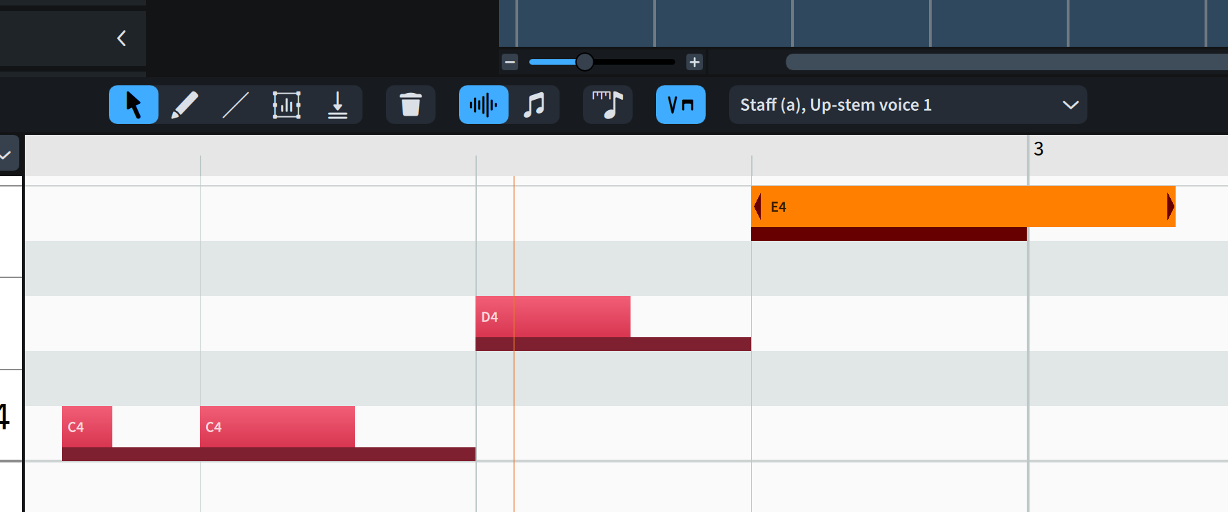Open the Staff (a), Up-stem voice 1 dropdown
The width and height of the screenshot is (1228, 512).
tap(908, 105)
